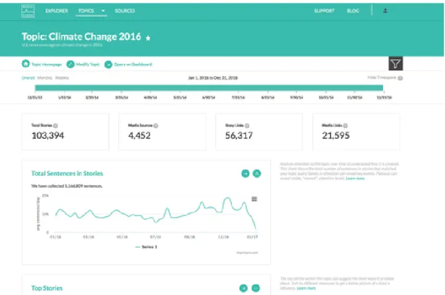Click Total Sentences download icon

(x=257, y=173)
